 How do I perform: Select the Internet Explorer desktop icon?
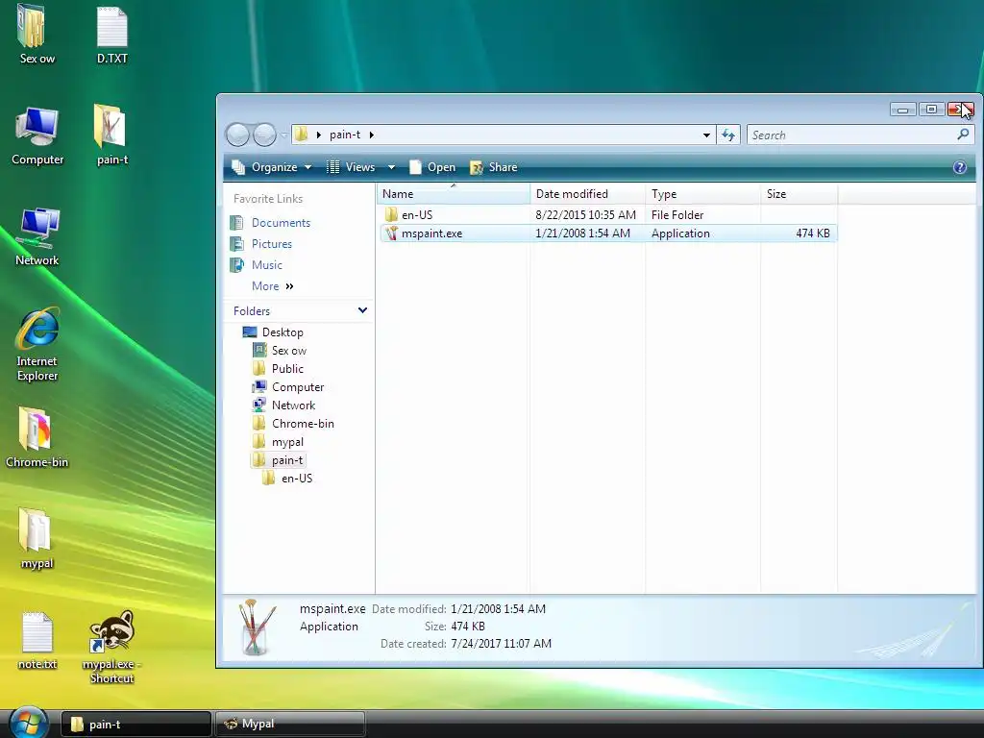(37, 343)
